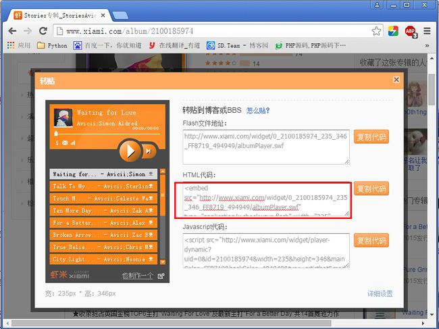Select For a Better... playlist row
This screenshot has height=329, width=439.
coord(103,223)
